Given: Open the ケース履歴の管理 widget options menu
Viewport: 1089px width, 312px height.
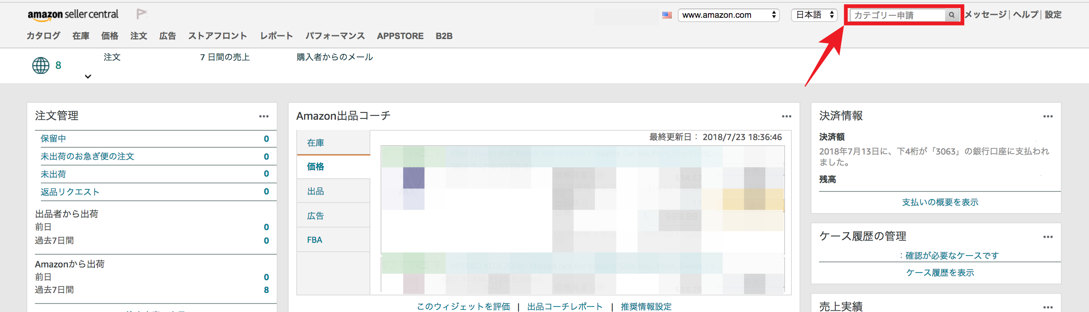Looking at the screenshot, I should point(1048,237).
